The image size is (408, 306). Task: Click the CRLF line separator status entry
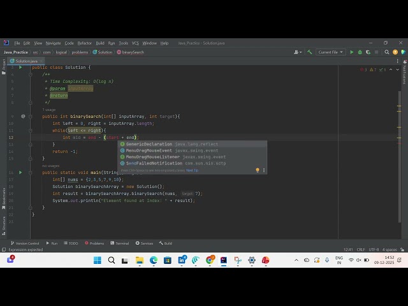361,250
